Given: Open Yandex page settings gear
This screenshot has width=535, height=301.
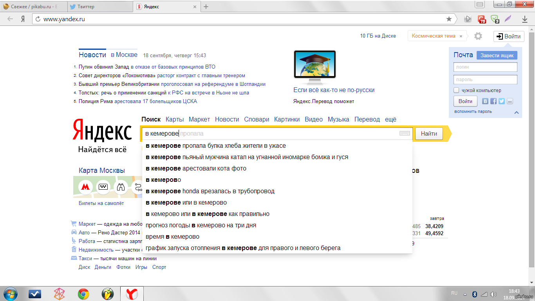Looking at the screenshot, I should (478, 36).
